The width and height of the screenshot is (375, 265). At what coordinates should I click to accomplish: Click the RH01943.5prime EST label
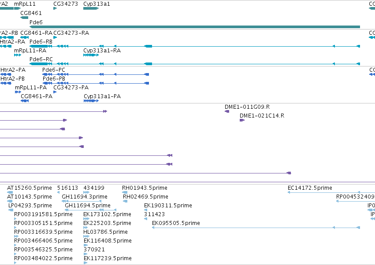point(145,188)
